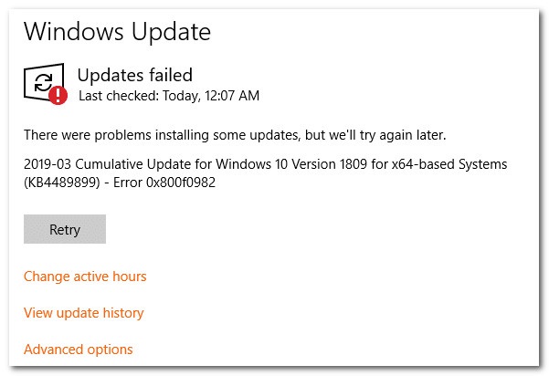The width and height of the screenshot is (549, 376).
Task: Click the Windows 10 text in update name
Action: pyautogui.click(x=251, y=164)
